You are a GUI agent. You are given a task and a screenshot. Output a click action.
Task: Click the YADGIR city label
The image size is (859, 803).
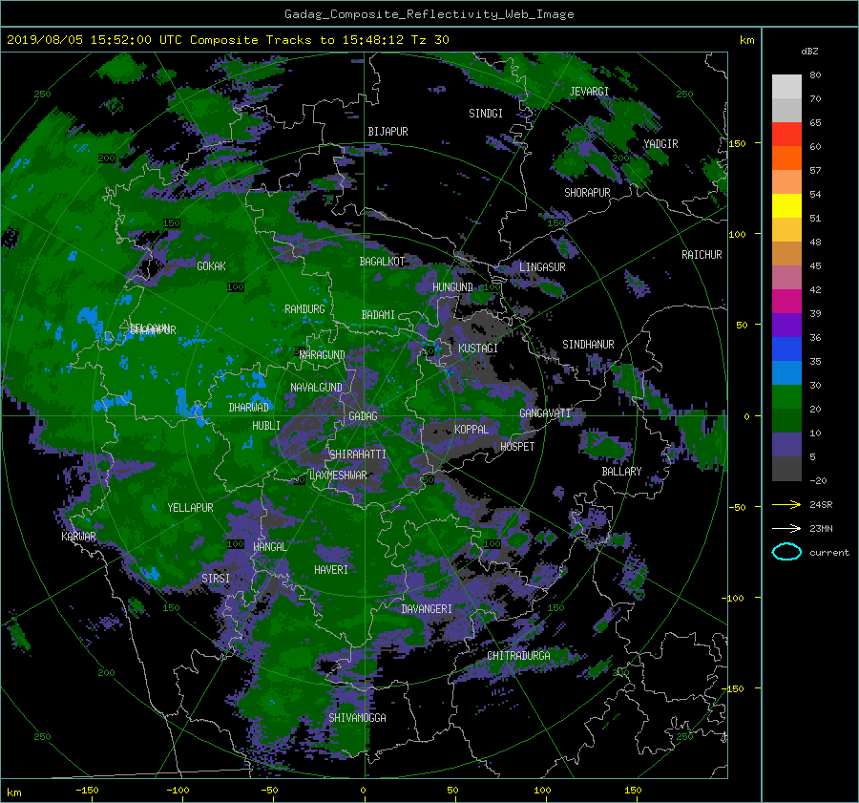(660, 144)
